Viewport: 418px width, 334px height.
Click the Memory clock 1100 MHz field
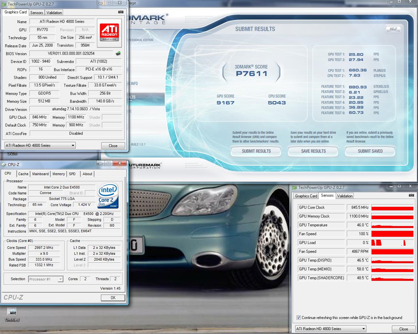tap(76, 117)
